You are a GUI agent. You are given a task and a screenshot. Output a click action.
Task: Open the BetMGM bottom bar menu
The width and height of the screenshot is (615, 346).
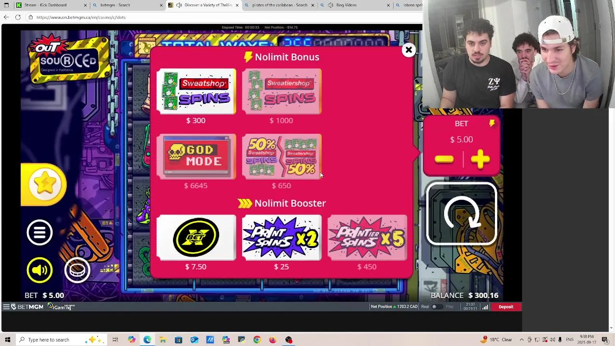click(x=6, y=307)
